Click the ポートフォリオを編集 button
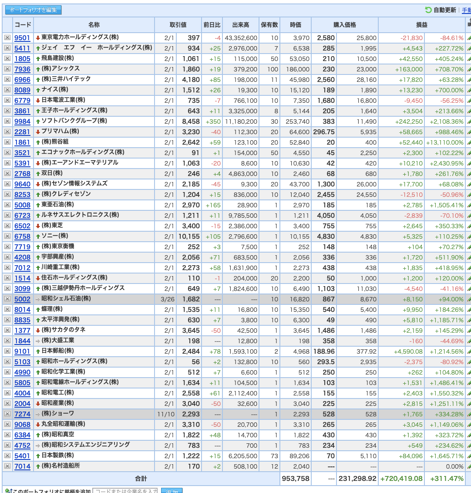This screenshot has height=493, width=471. pos(34,10)
